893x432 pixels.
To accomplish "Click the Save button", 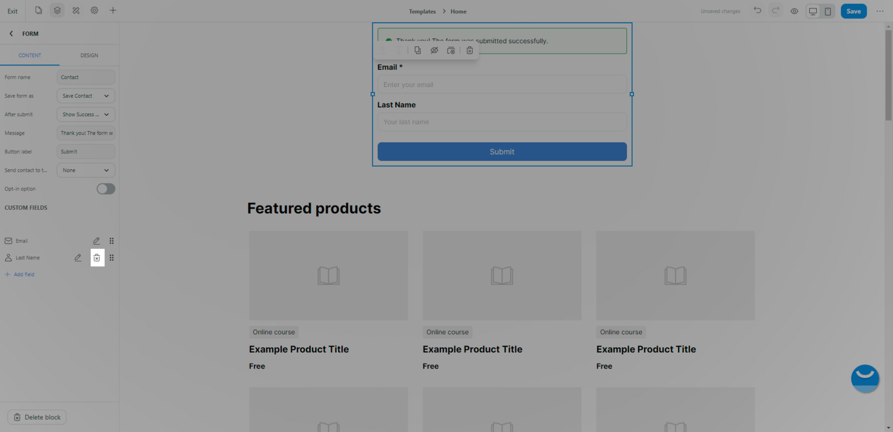I will 853,11.
